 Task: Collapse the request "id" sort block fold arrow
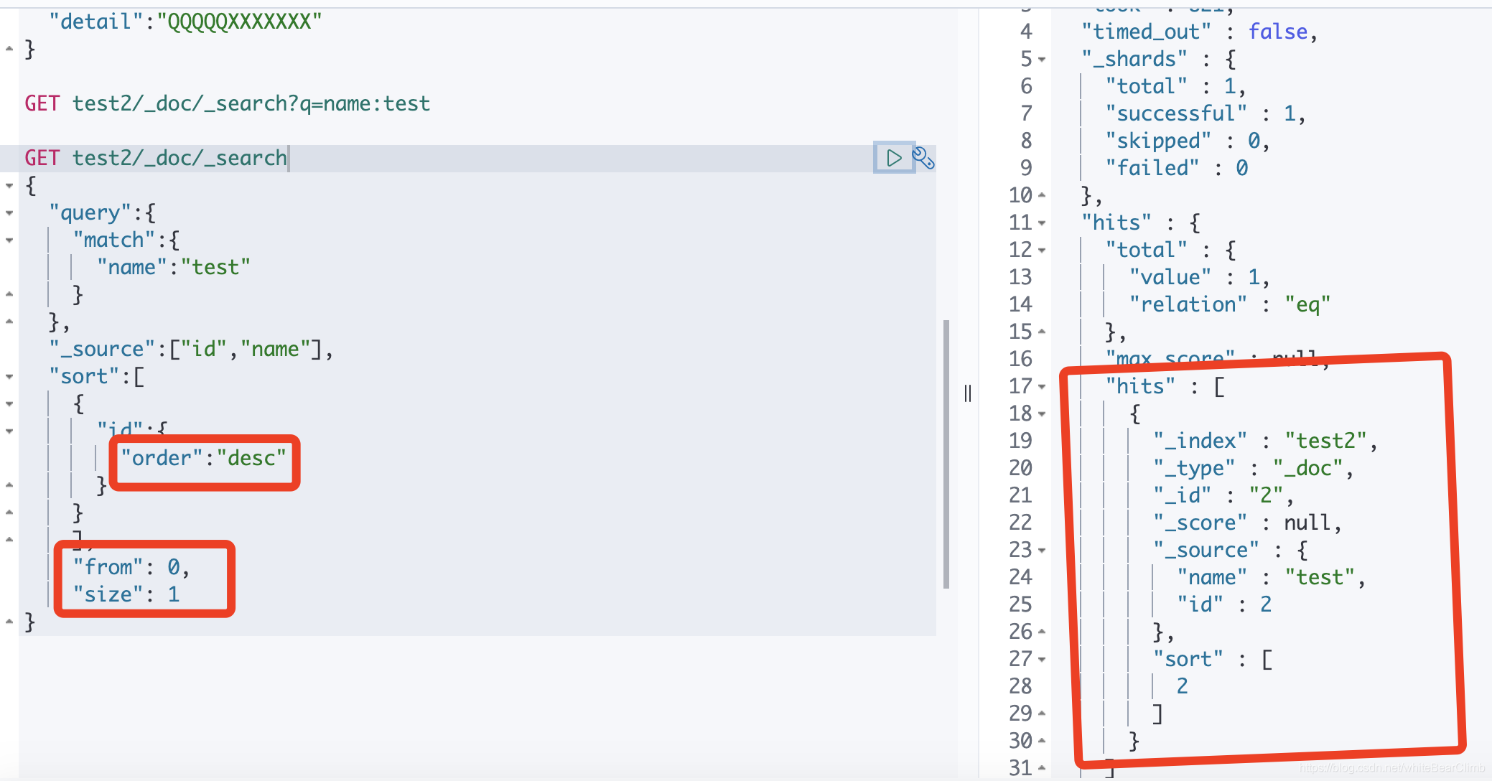tap(9, 431)
